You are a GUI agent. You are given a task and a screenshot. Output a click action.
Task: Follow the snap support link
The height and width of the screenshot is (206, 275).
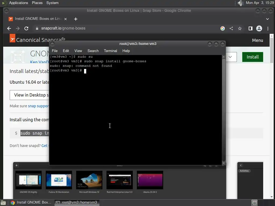38,106
